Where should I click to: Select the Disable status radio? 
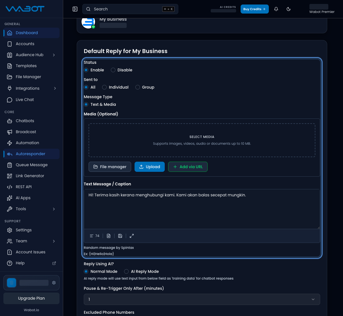click(113, 70)
